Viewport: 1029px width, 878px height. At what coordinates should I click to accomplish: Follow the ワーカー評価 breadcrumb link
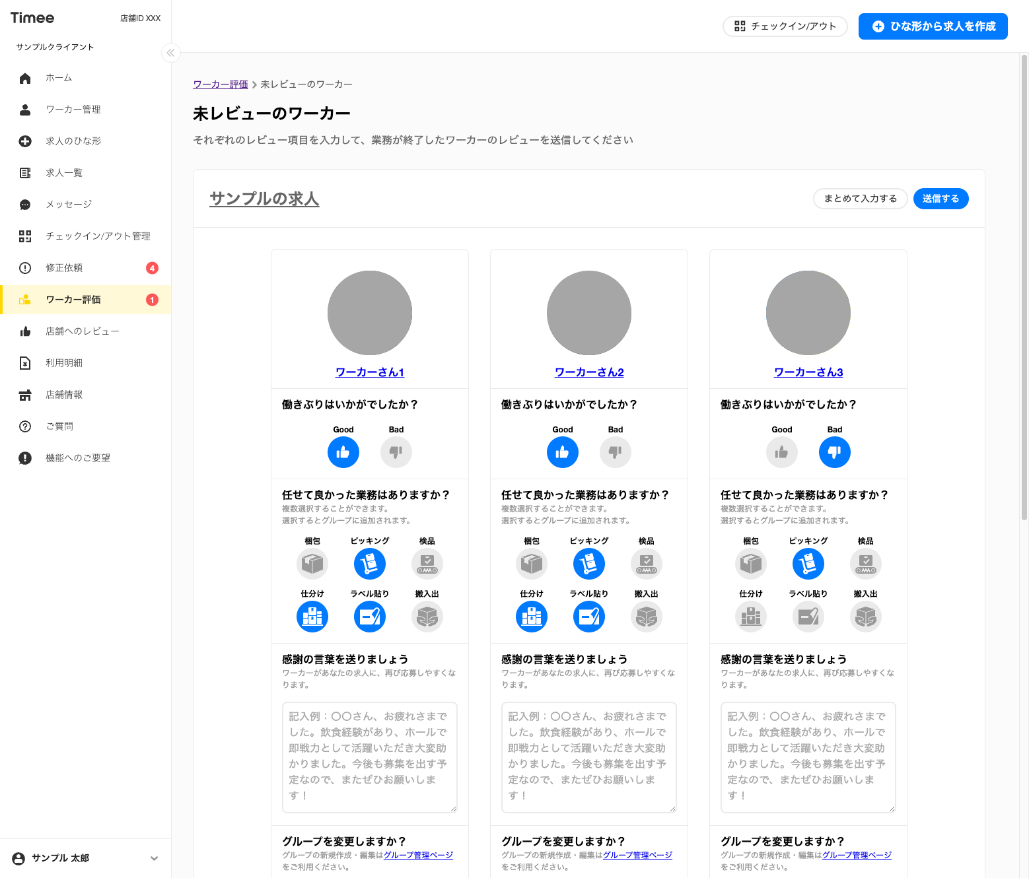click(x=221, y=84)
